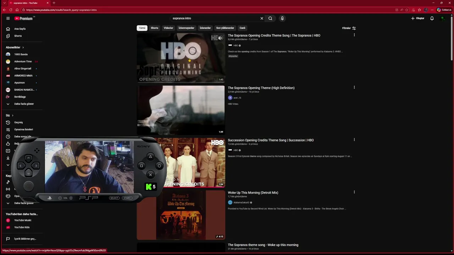The height and width of the screenshot is (255, 454).
Task: Open Geçmiş history in sidebar
Action: tap(18, 123)
